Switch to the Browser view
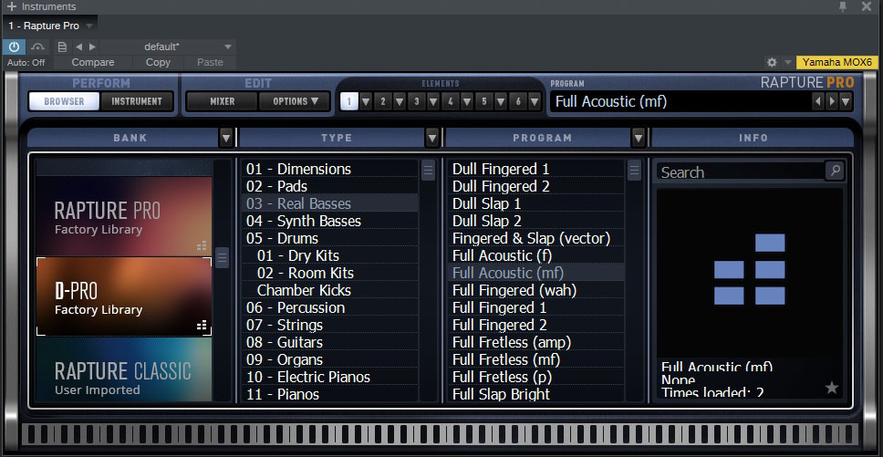Viewport: 883px width, 457px height. tap(64, 101)
